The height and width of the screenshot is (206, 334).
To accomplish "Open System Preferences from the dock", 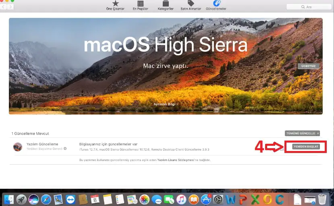I will [x=218, y=200].
